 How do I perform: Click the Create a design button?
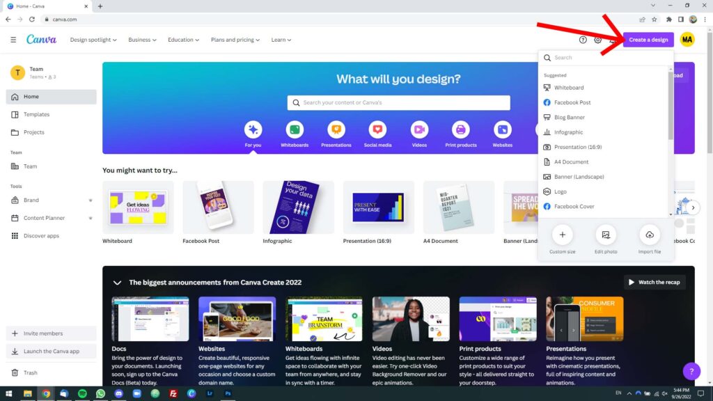pyautogui.click(x=648, y=40)
